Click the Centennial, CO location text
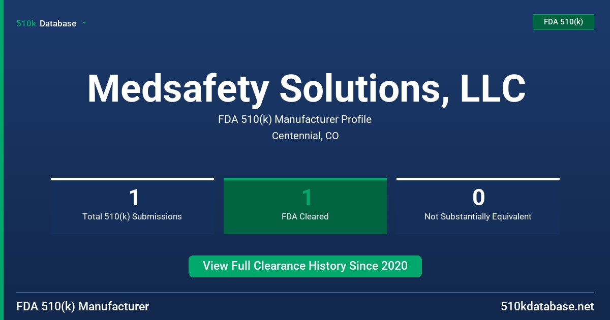The width and height of the screenshot is (610, 320). tap(306, 136)
